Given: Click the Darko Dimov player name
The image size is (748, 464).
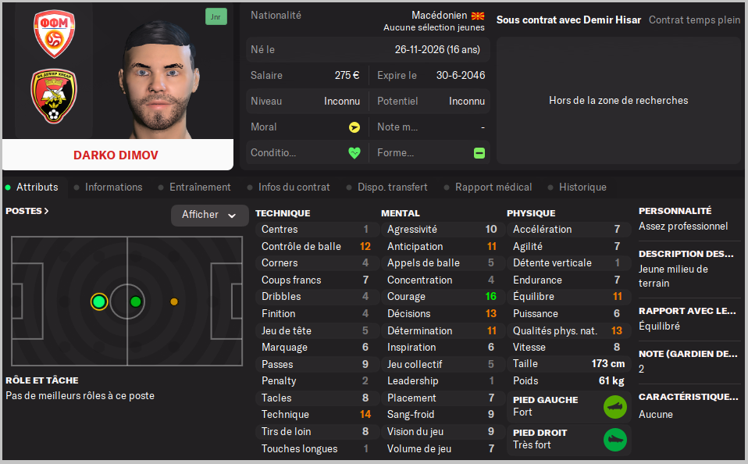Looking at the screenshot, I should tap(116, 155).
